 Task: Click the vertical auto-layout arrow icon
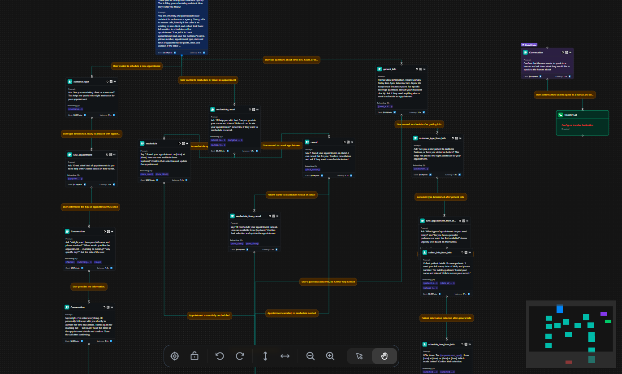tap(265, 356)
